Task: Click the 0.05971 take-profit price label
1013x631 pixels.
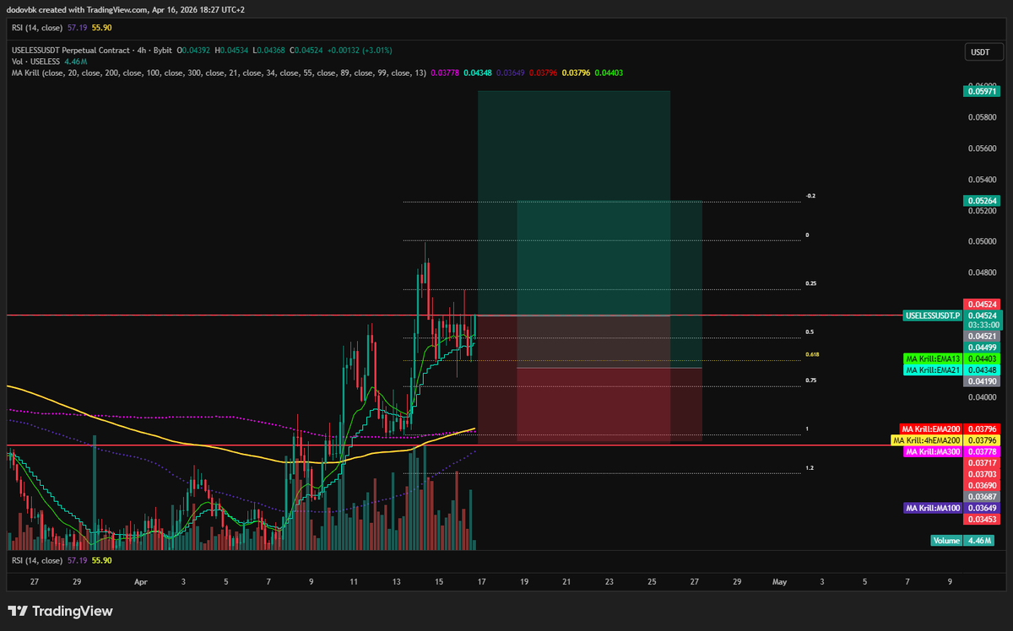Action: (x=980, y=92)
